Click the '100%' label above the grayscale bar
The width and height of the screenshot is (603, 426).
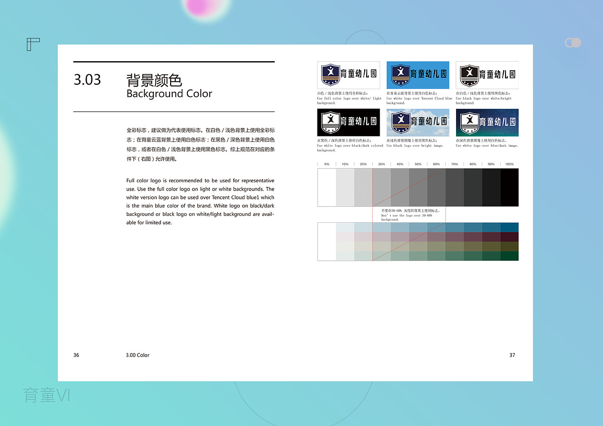pos(509,164)
